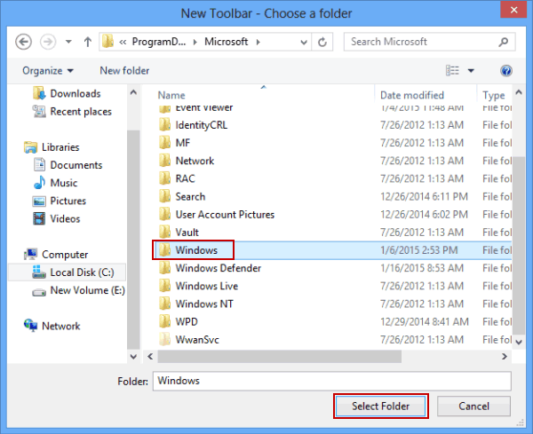This screenshot has height=434, width=533.
Task: Click the folder icon in address bar
Action: click(108, 42)
